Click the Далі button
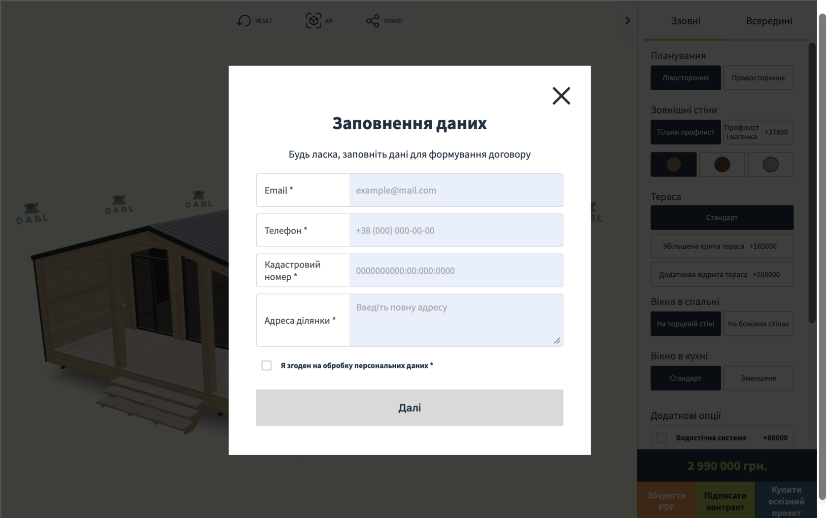This screenshot has height=518, width=828. point(410,407)
